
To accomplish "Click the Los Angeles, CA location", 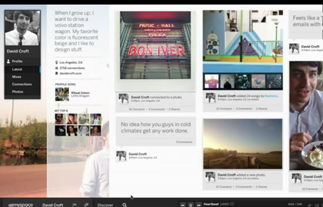I will point(71,63).
